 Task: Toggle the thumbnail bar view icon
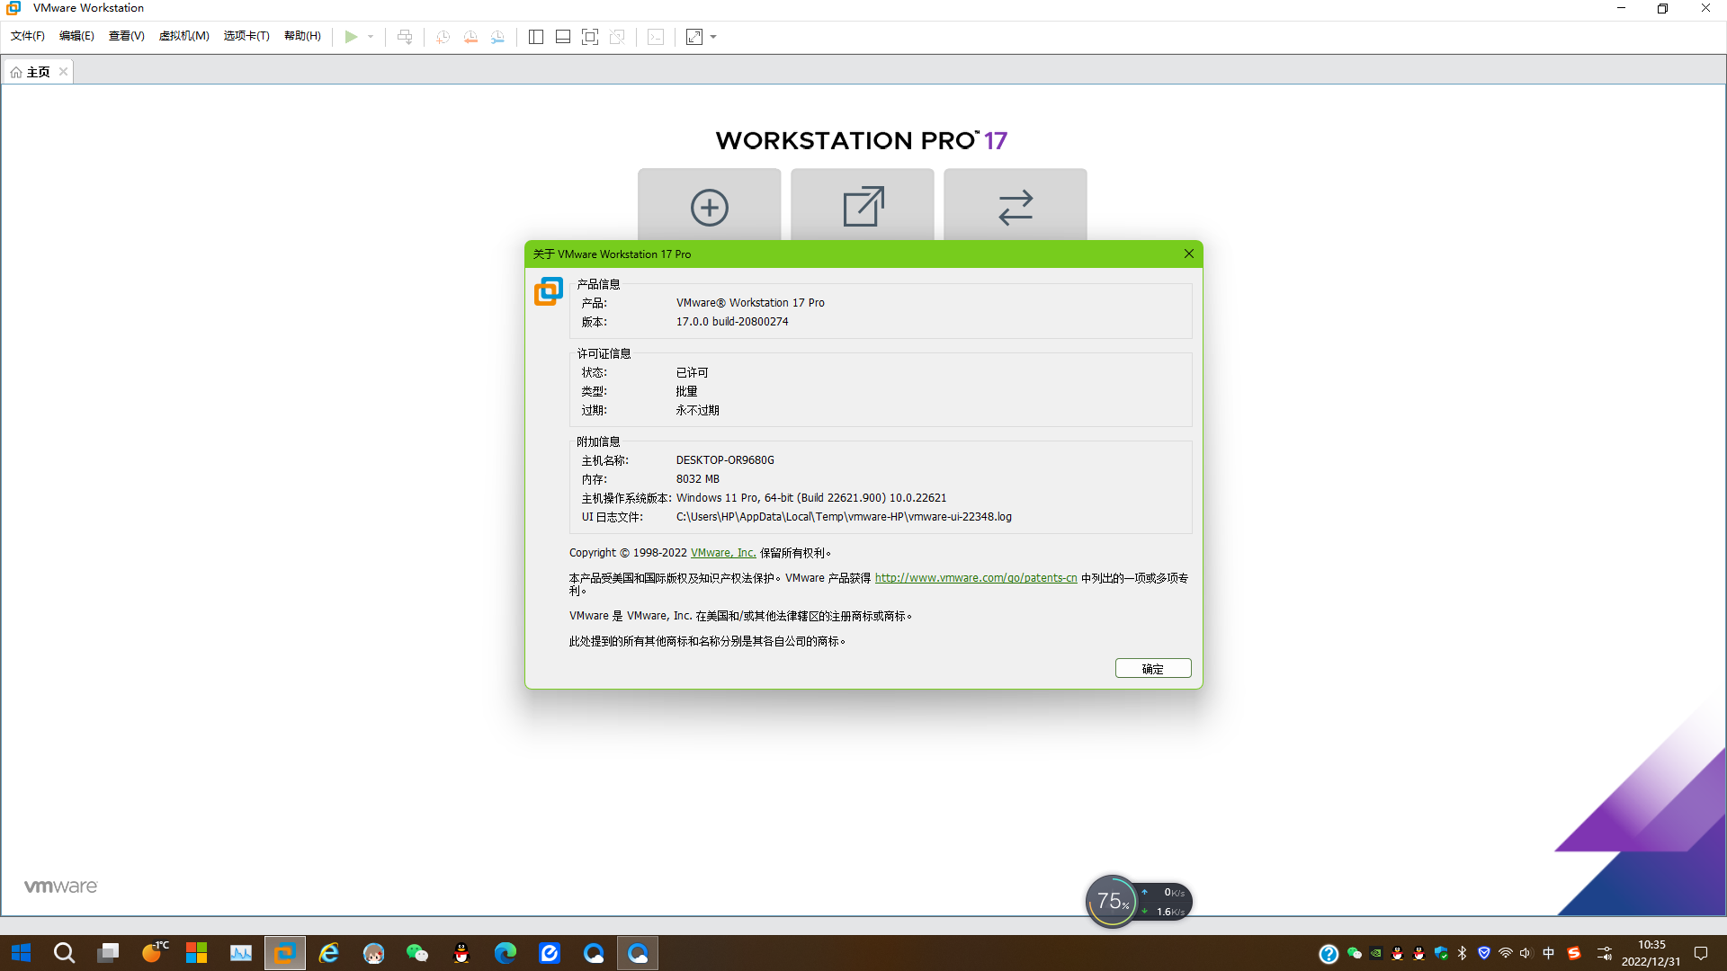click(563, 37)
